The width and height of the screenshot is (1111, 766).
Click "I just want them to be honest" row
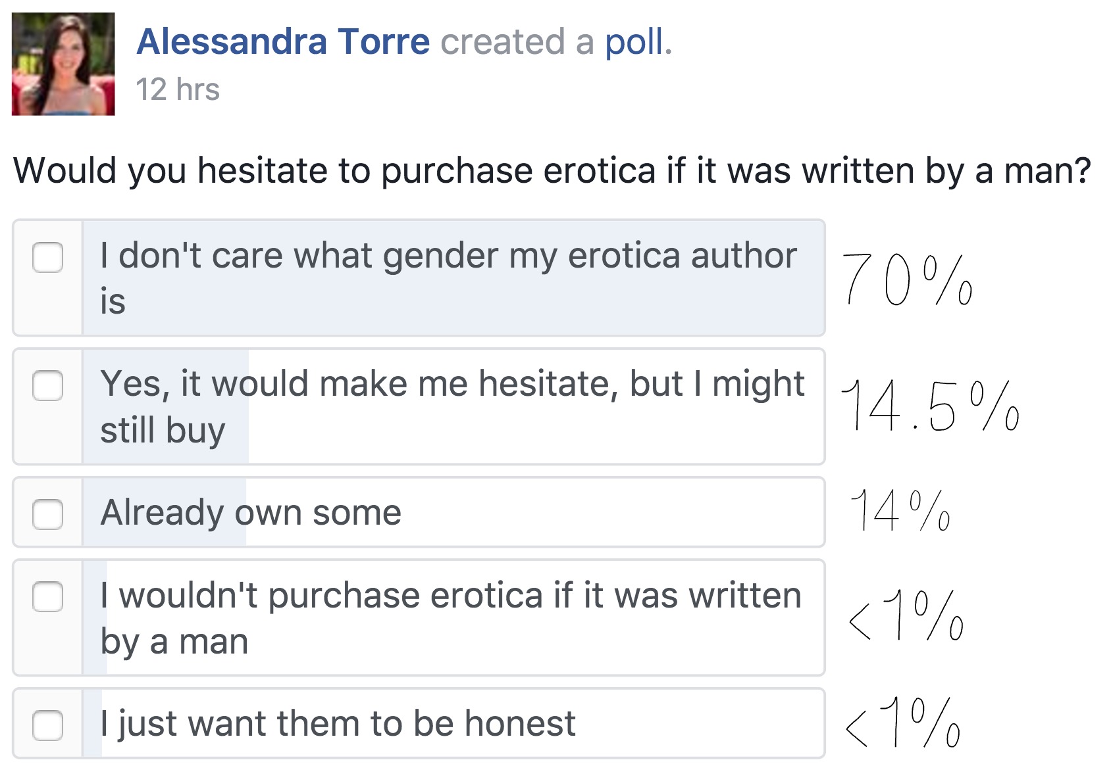click(419, 723)
